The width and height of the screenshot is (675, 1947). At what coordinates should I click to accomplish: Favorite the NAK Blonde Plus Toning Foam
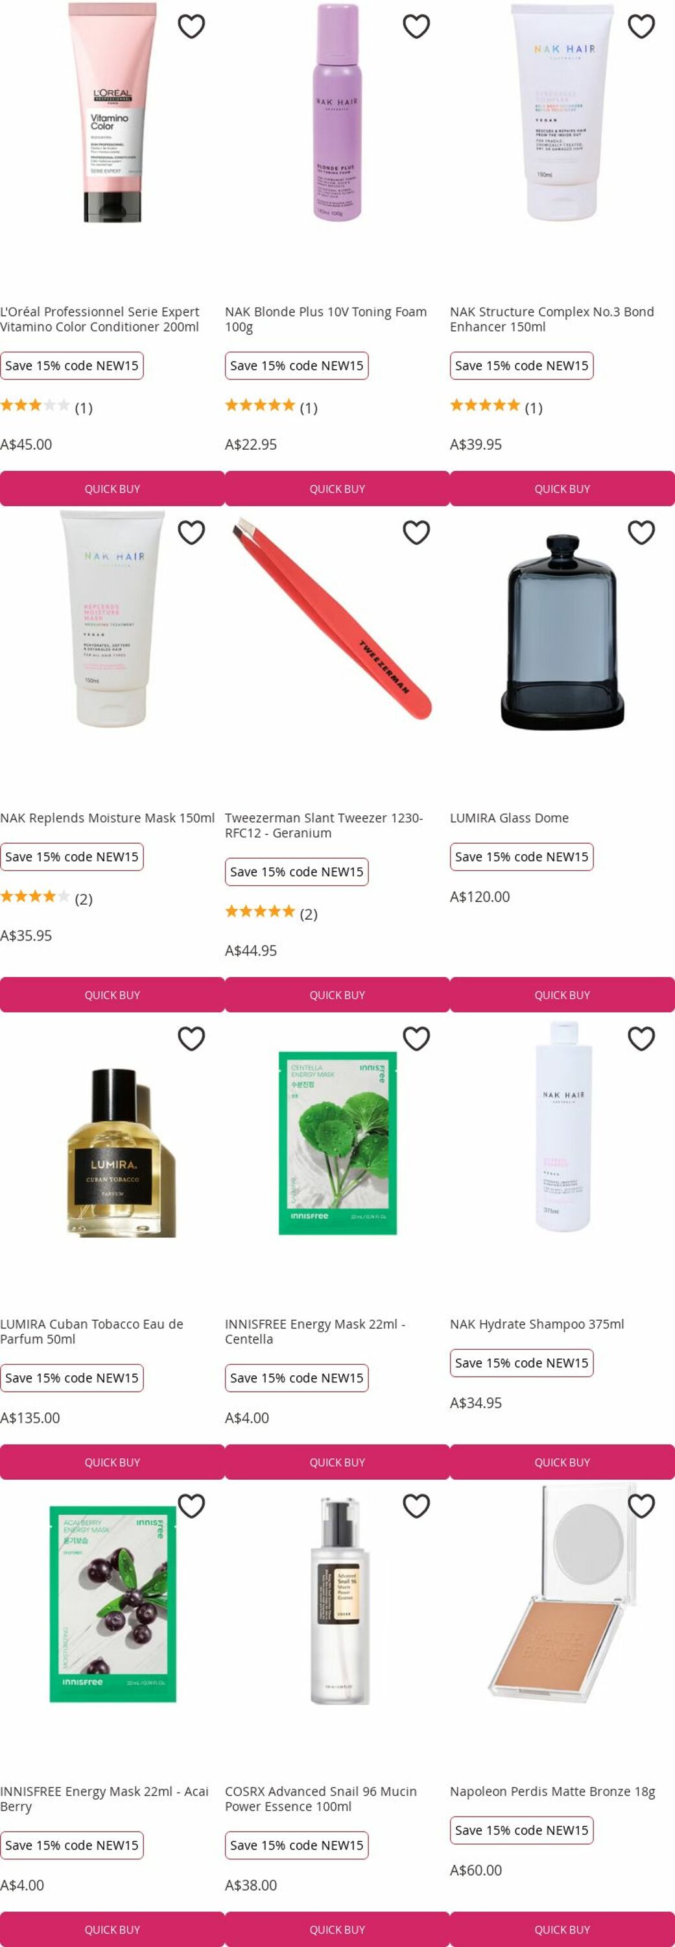tap(416, 27)
